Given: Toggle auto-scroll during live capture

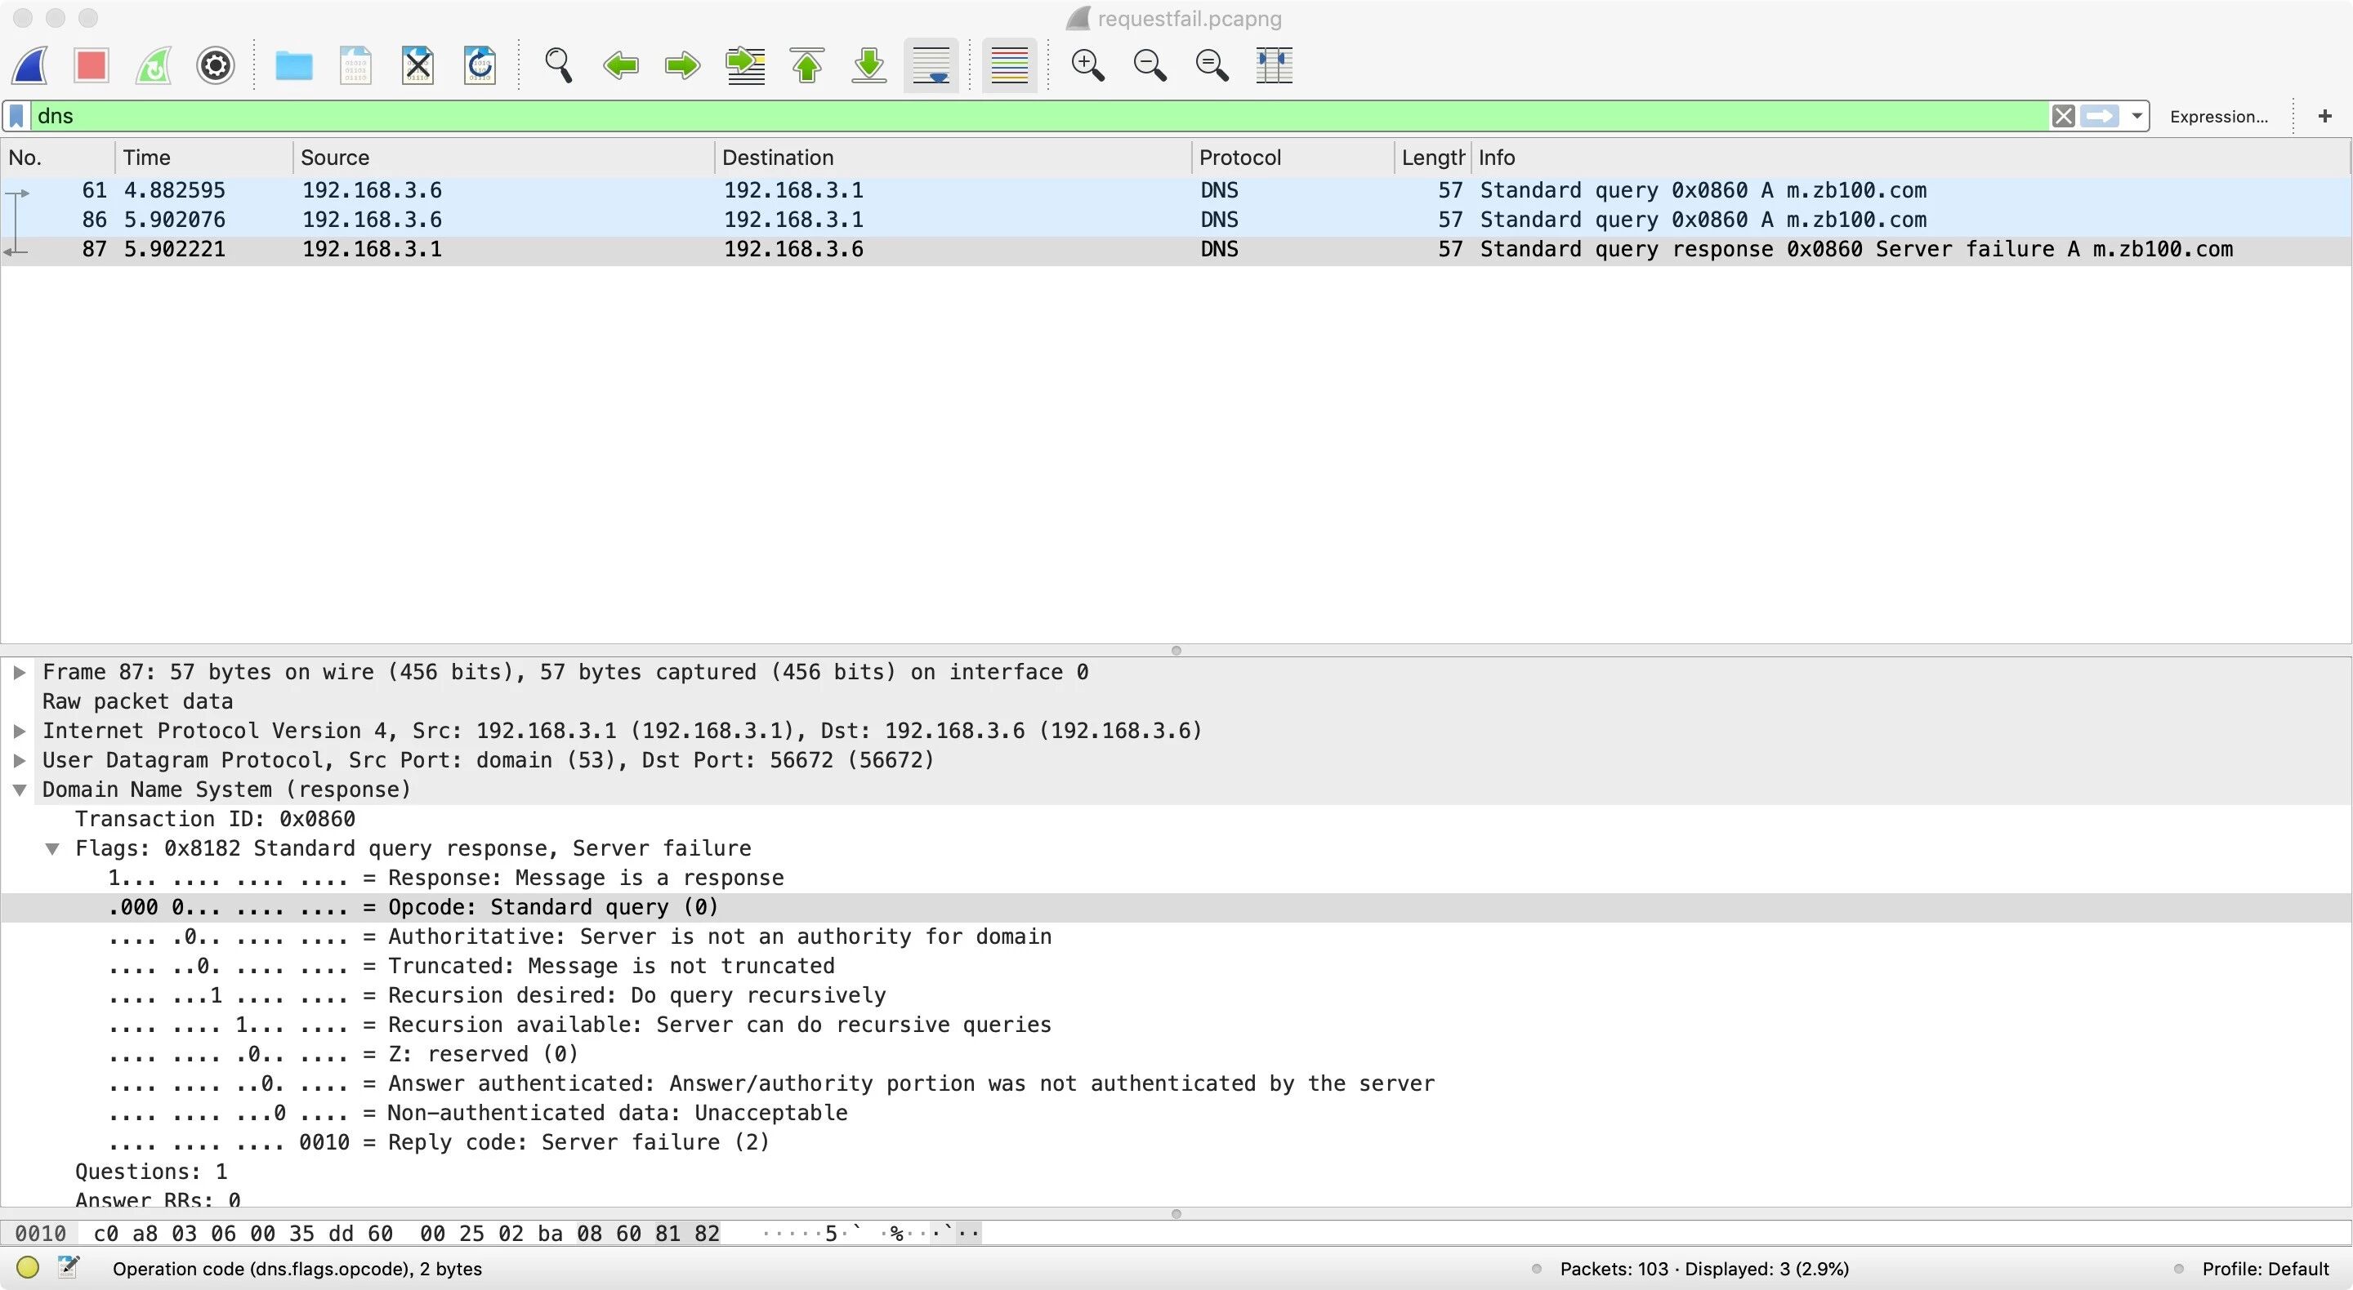Looking at the screenshot, I should [x=931, y=64].
